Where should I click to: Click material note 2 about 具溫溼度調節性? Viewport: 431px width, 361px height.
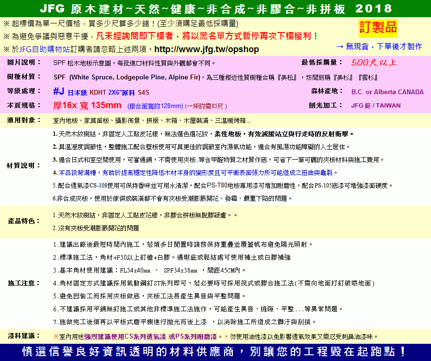(201, 147)
